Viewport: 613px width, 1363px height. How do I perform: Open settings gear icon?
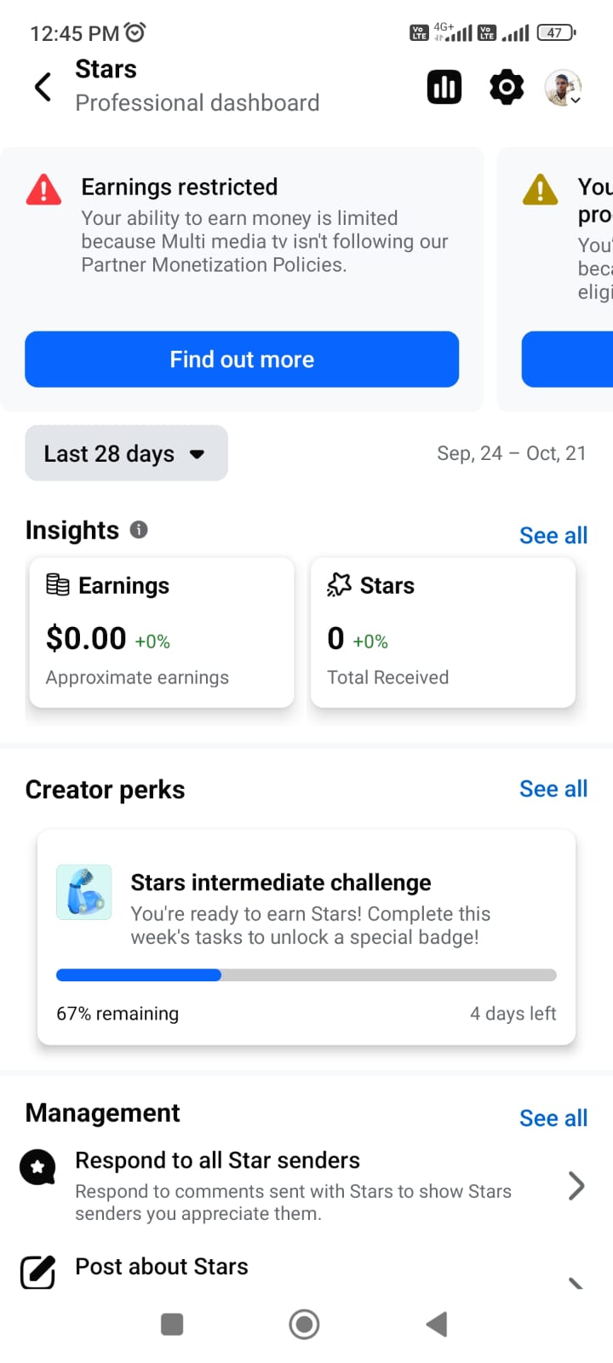coord(507,87)
